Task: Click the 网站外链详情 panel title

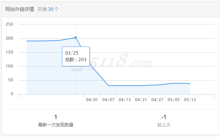Action: tap(20, 9)
